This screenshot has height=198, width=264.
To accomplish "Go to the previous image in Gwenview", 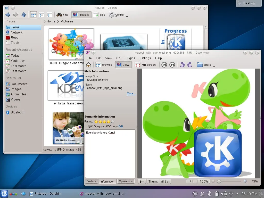I will click(164, 65).
